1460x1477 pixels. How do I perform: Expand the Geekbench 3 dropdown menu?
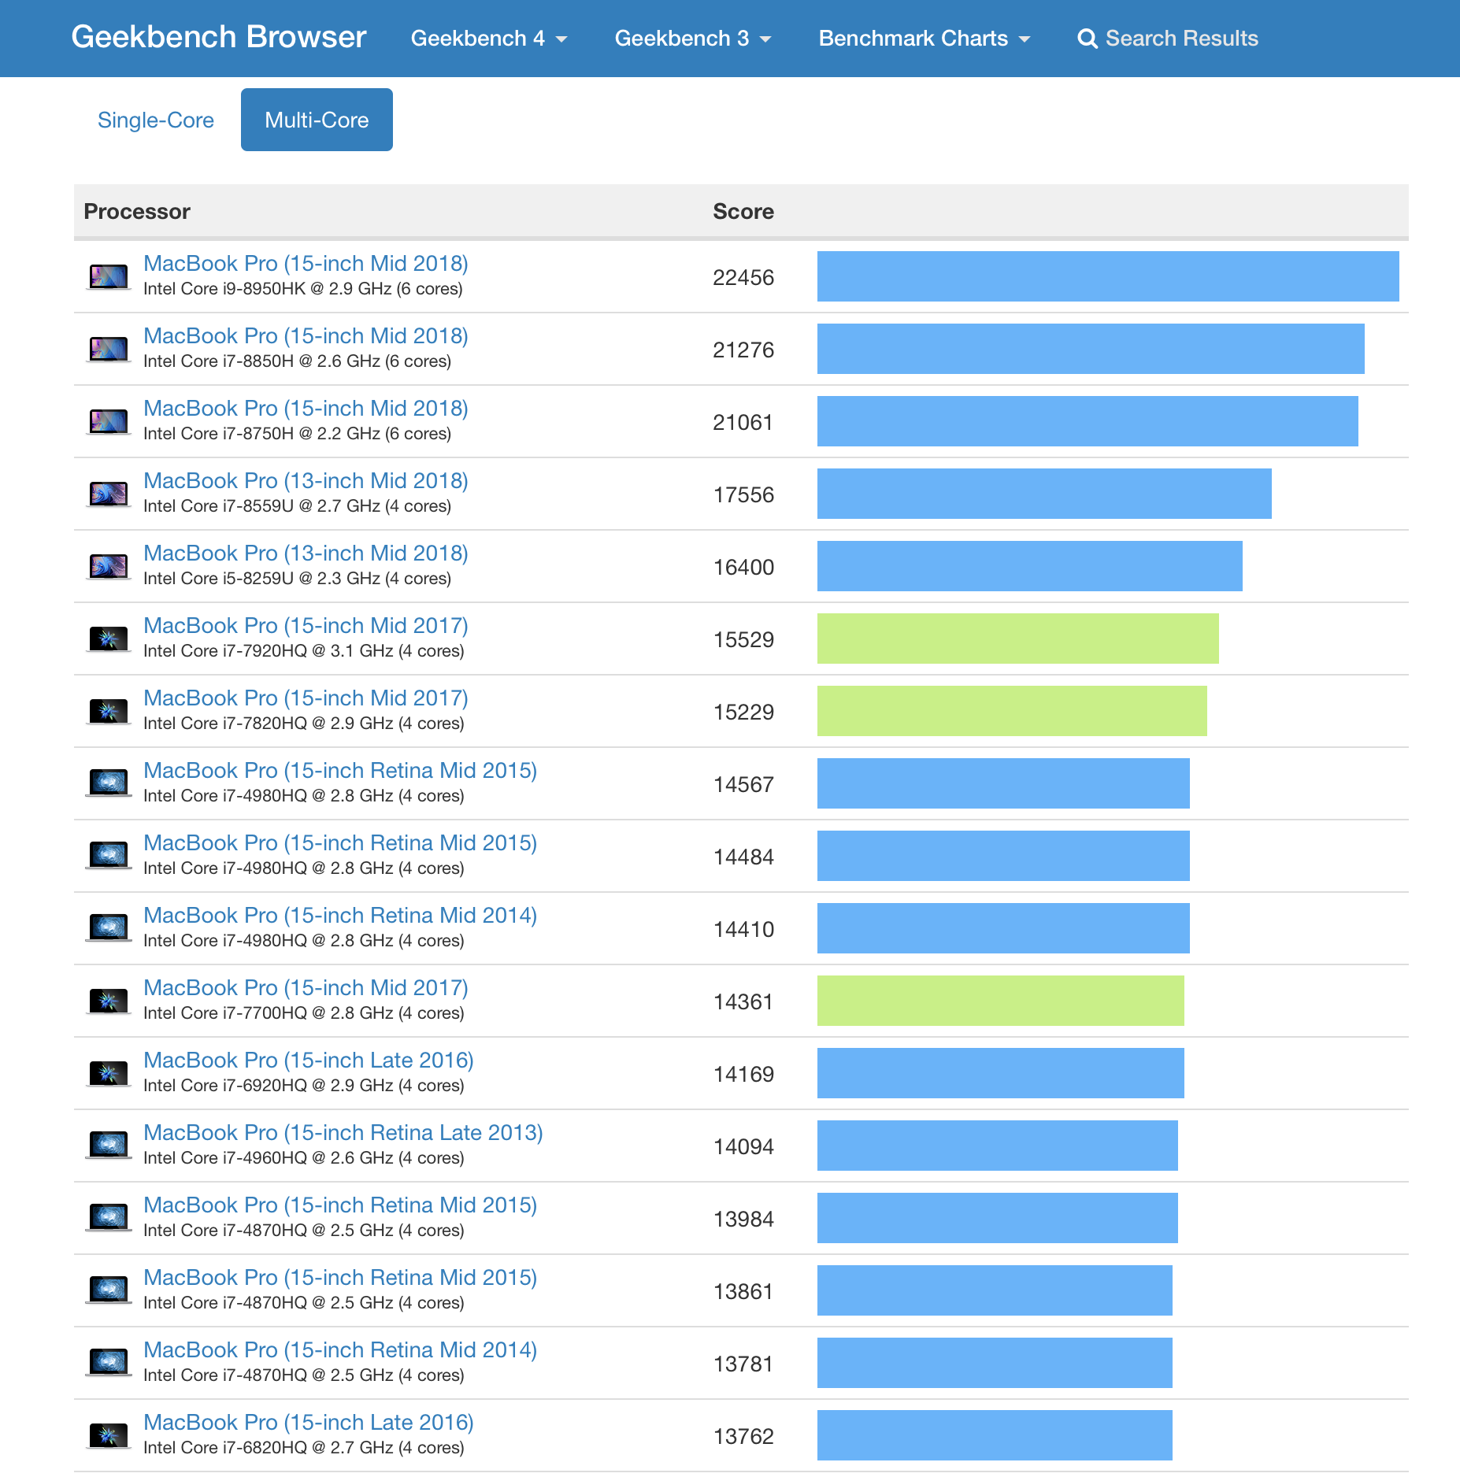[693, 38]
